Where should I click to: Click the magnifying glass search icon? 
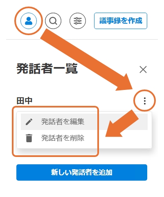(53, 21)
